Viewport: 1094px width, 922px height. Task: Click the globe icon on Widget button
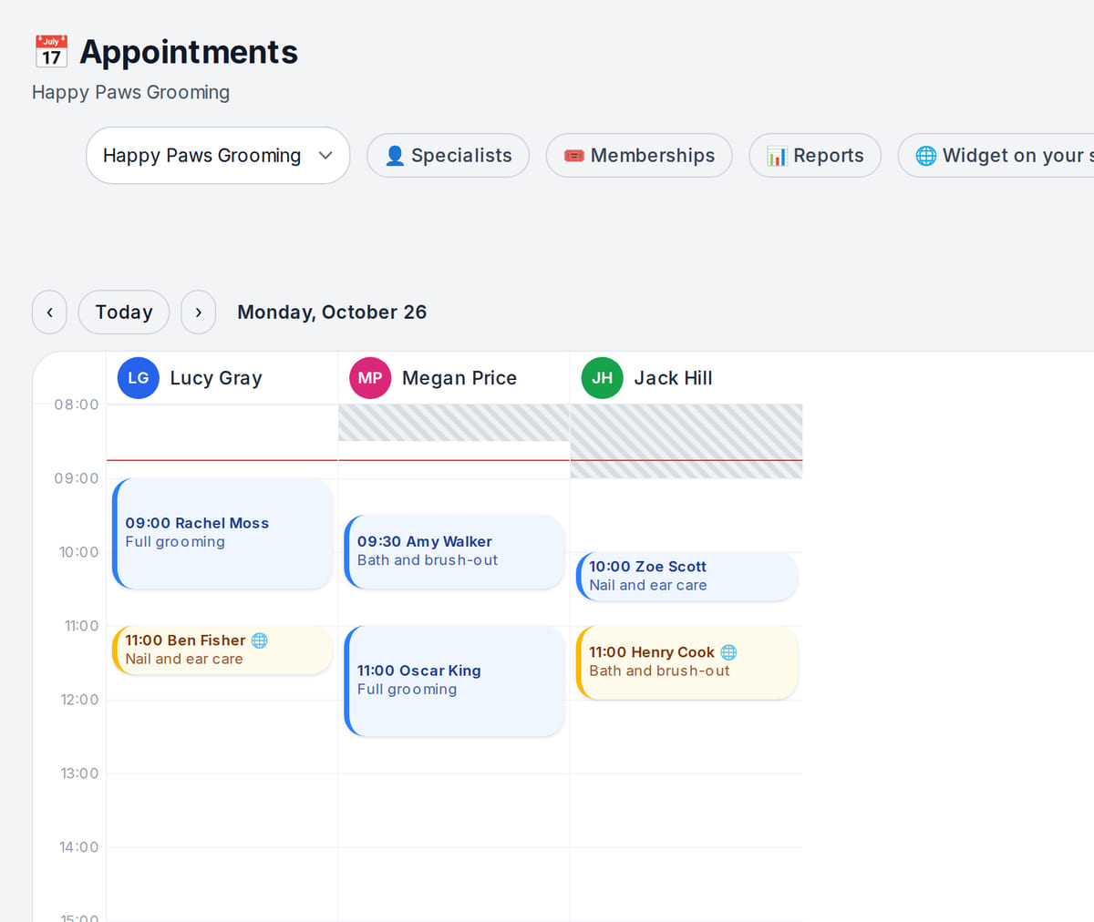(x=926, y=156)
